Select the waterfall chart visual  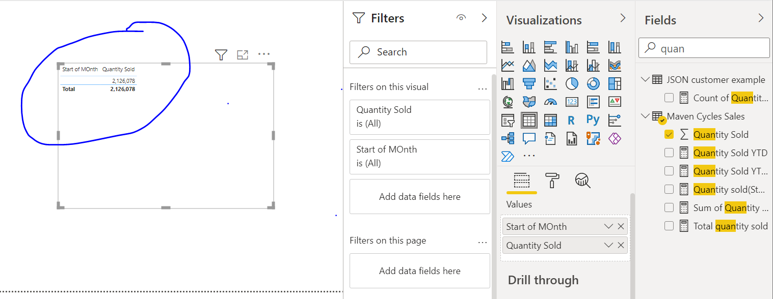[508, 83]
